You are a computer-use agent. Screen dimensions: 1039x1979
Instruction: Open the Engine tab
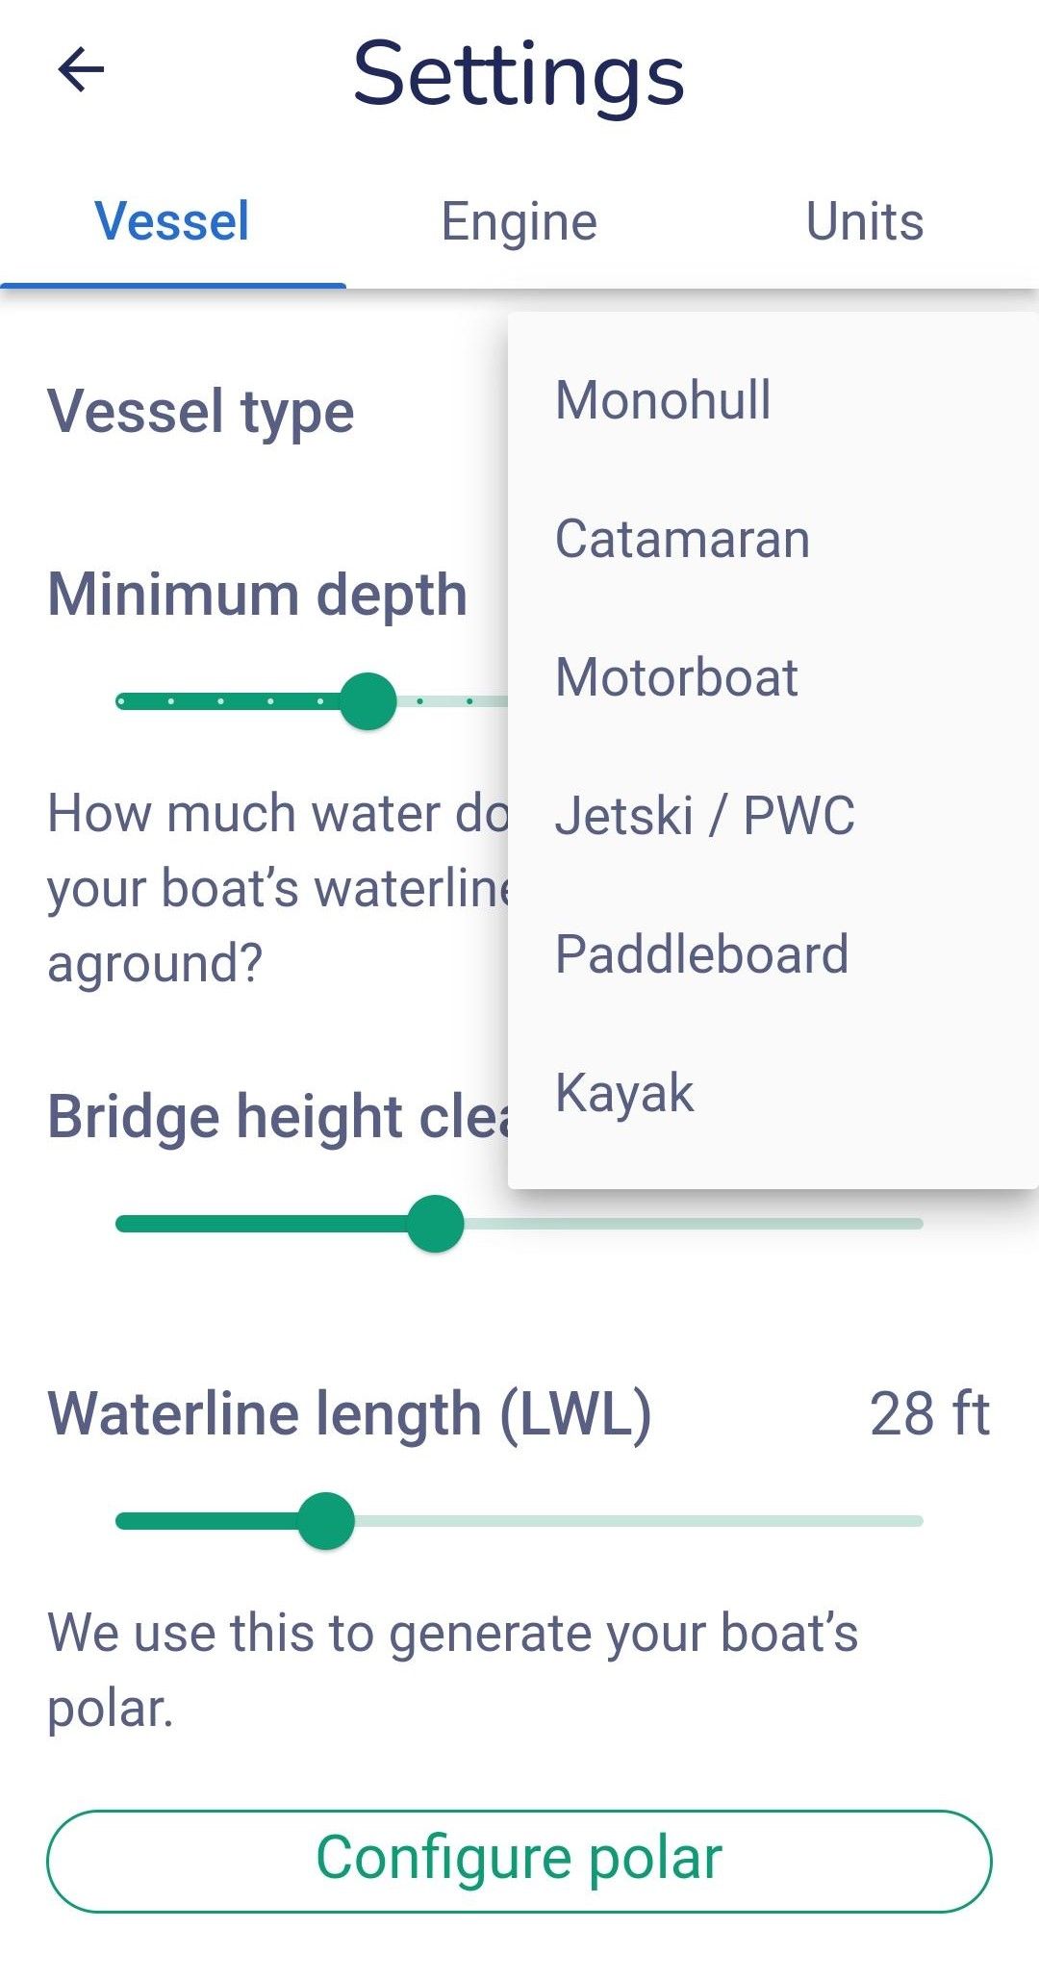[519, 222]
